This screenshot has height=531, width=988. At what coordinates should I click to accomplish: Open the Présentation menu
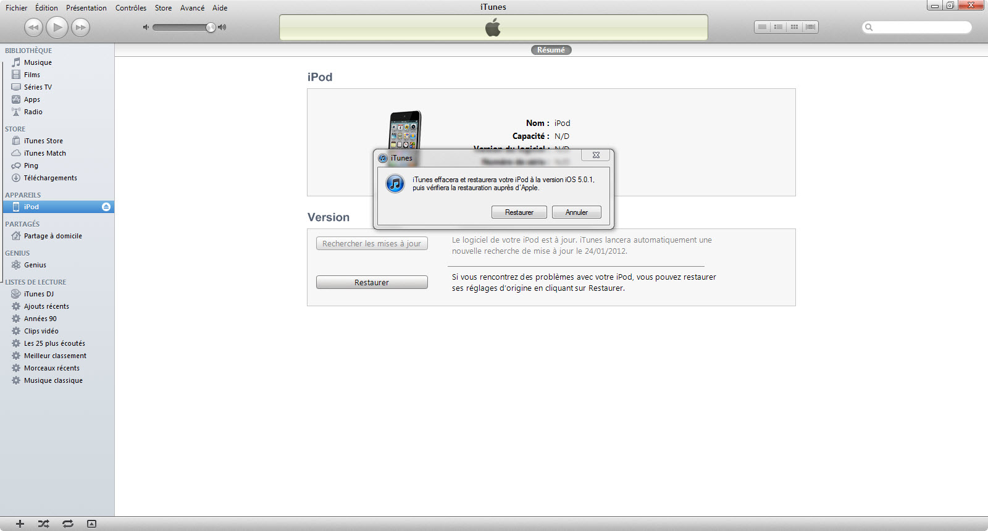click(x=86, y=8)
